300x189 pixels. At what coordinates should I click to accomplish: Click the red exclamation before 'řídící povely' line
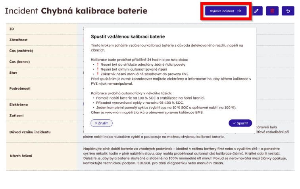98,65
